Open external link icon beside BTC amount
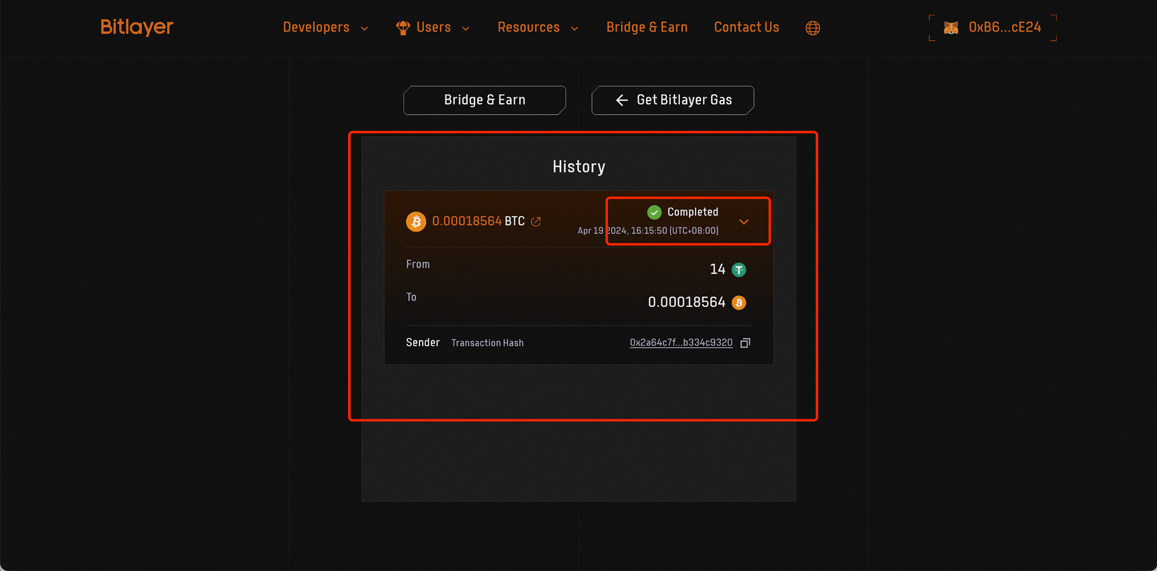 coord(536,222)
